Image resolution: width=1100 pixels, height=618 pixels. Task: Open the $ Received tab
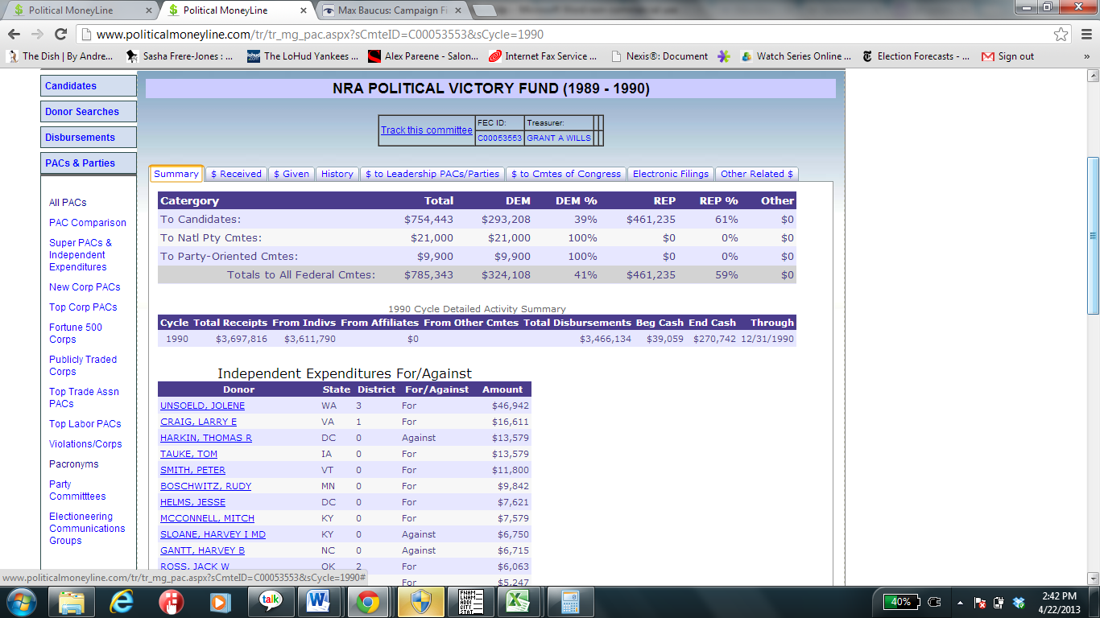[x=236, y=174]
